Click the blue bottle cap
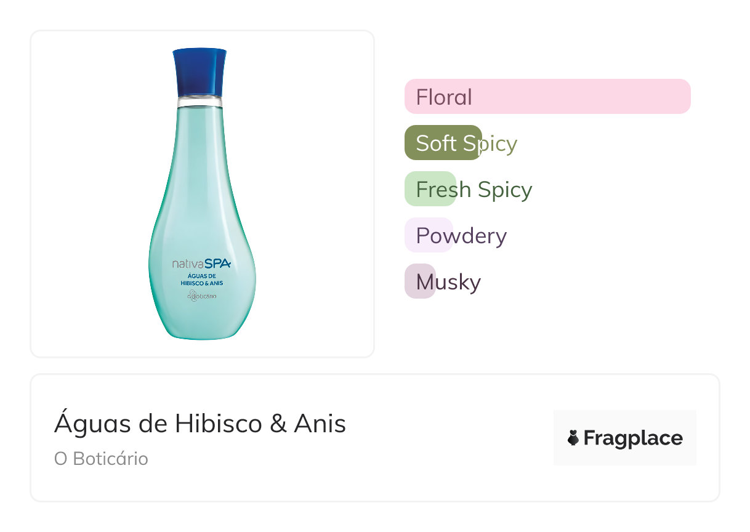The image size is (750, 532). (x=200, y=71)
